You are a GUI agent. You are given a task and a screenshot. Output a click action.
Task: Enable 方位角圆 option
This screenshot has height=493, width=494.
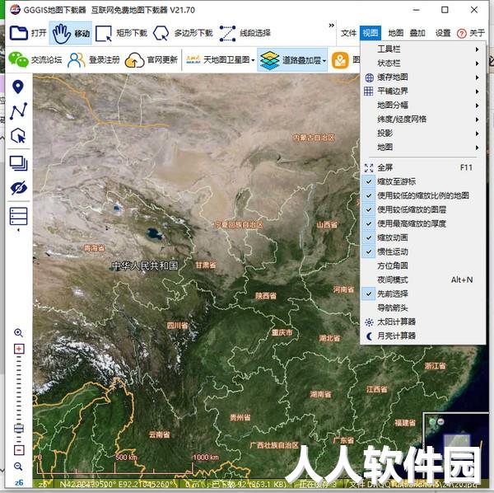(x=423, y=266)
